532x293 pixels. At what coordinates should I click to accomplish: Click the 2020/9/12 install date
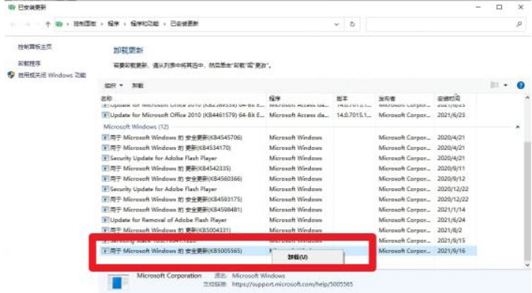451,178
